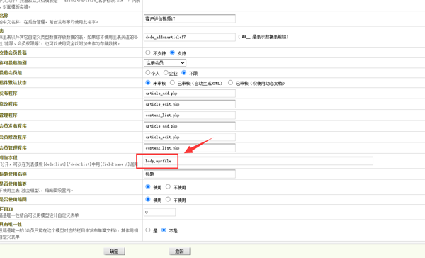Click the 栏目ID field showing 0
The height and width of the screenshot is (258, 425).
pyautogui.click(x=159, y=212)
